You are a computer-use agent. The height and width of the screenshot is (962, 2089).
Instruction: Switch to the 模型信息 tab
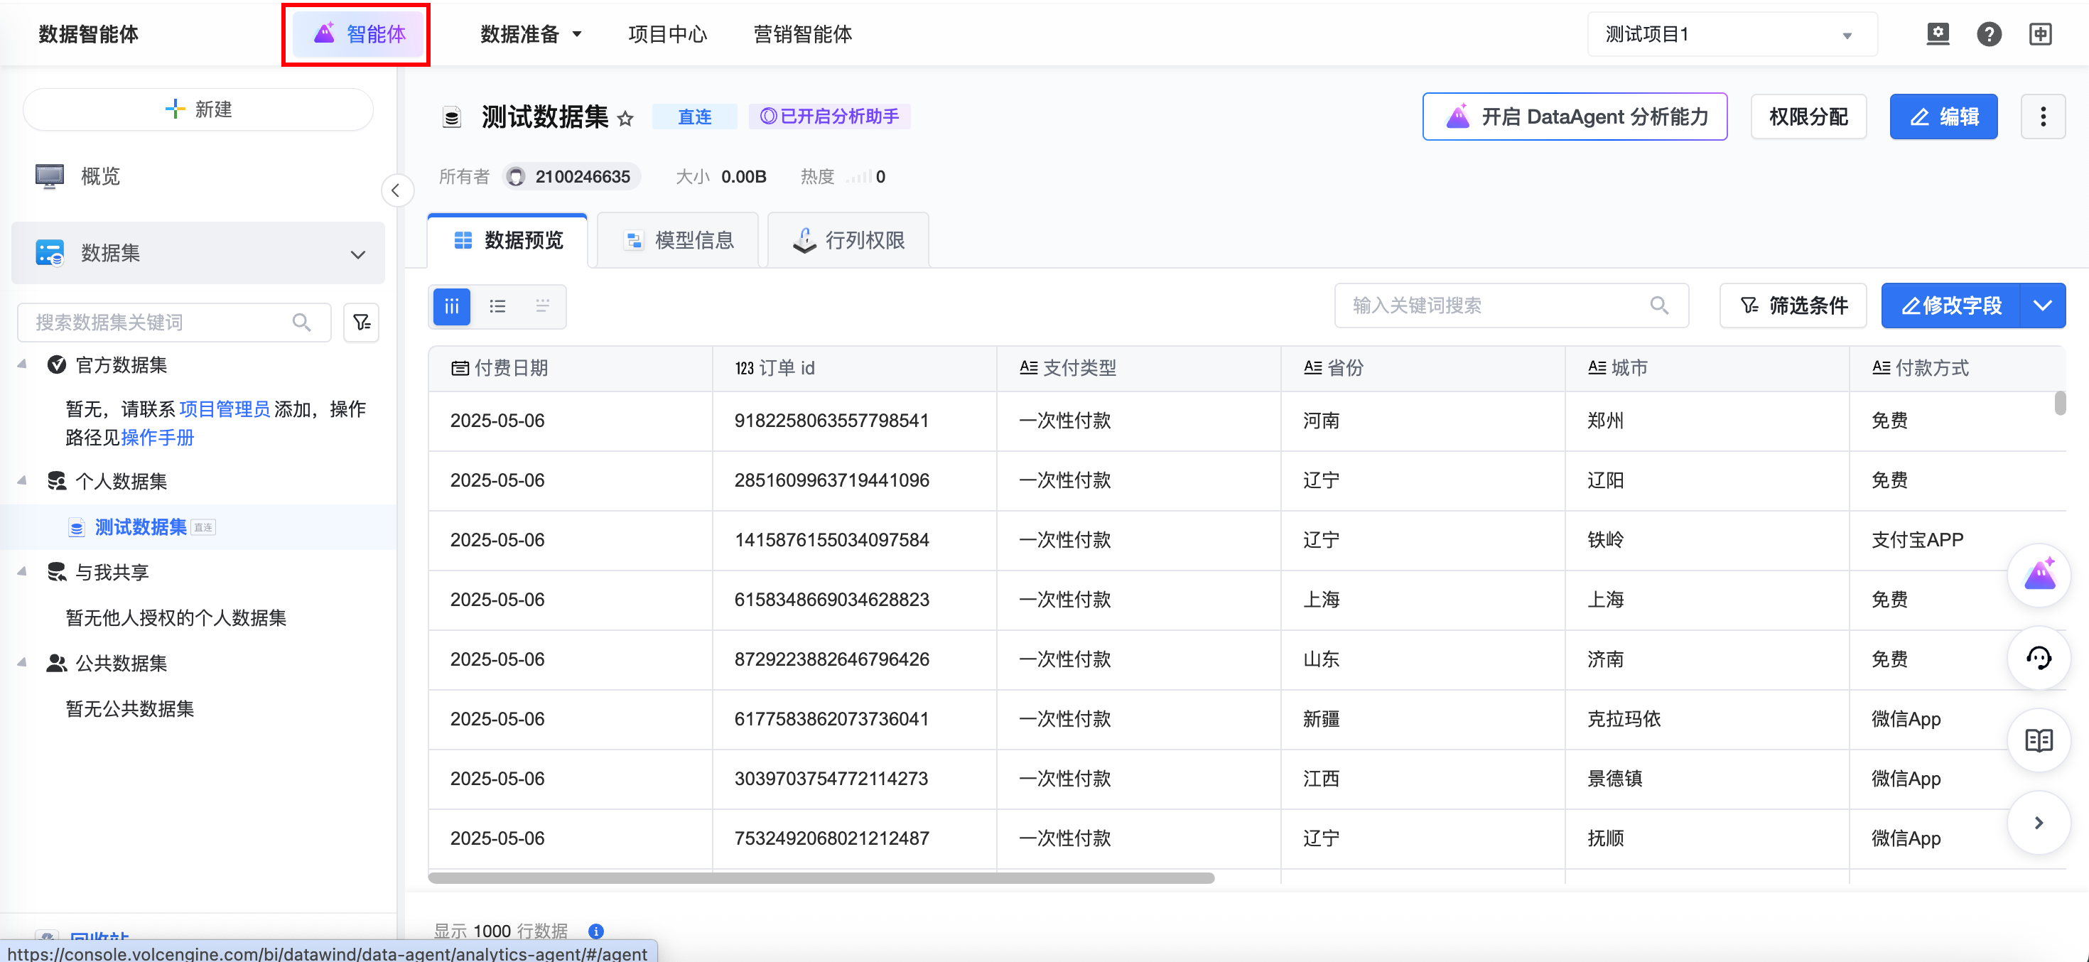click(x=678, y=240)
